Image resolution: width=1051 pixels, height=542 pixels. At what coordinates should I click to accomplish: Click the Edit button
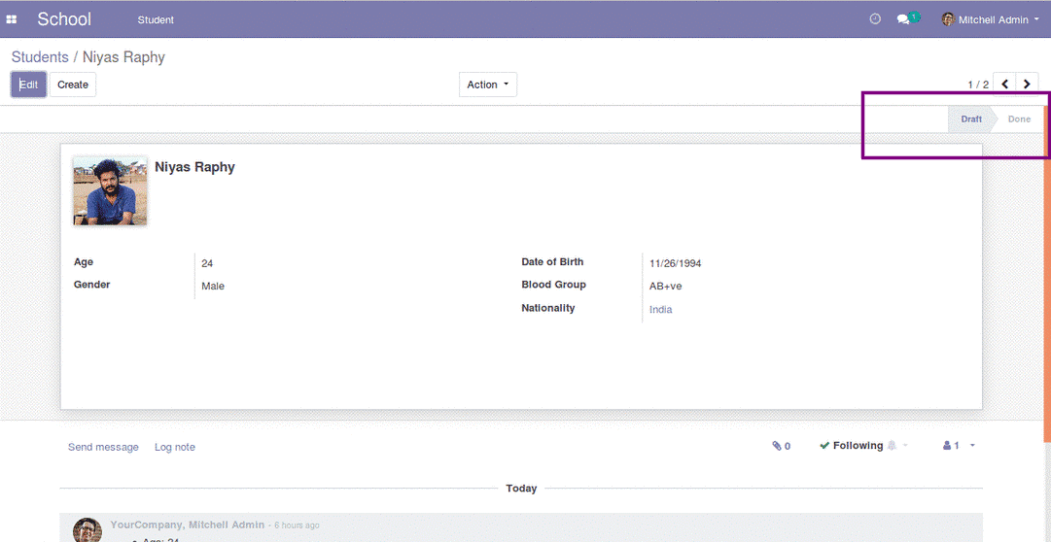click(x=29, y=85)
